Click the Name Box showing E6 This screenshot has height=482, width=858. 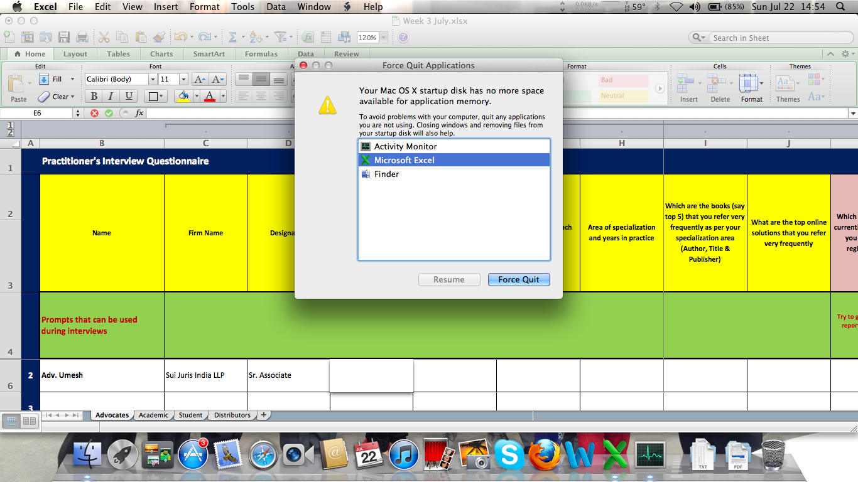pos(37,113)
